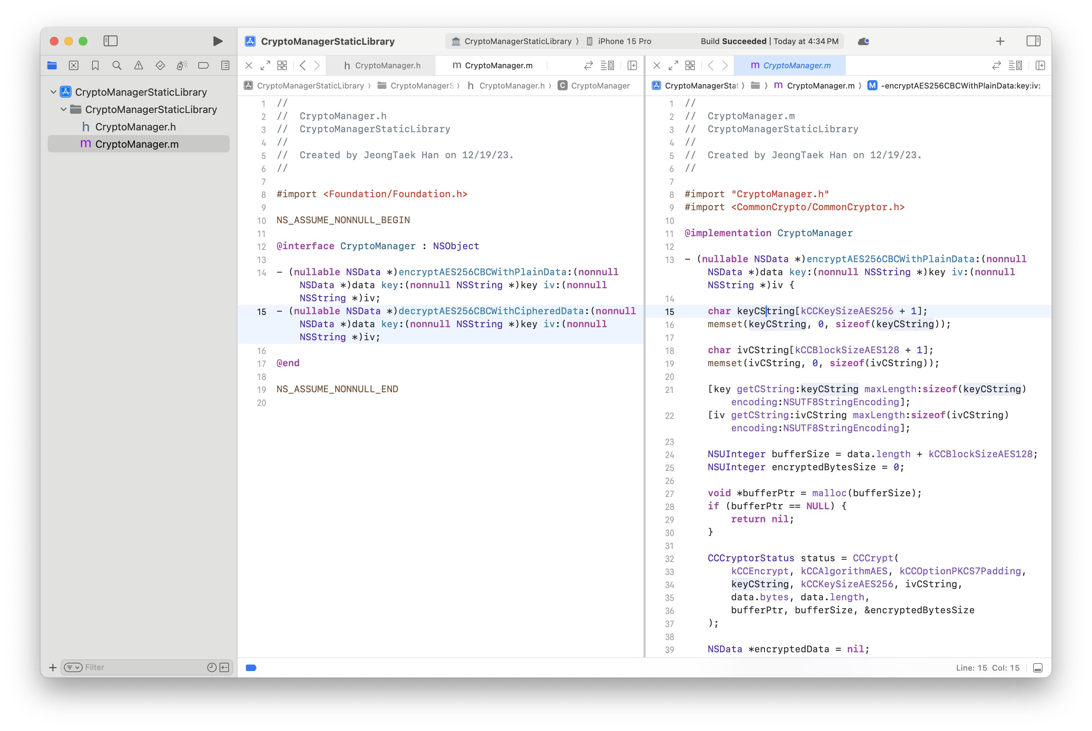The image size is (1092, 731).
Task: Collapse the CryptoManagerStaticLibrary folder group
Action: pyautogui.click(x=64, y=109)
